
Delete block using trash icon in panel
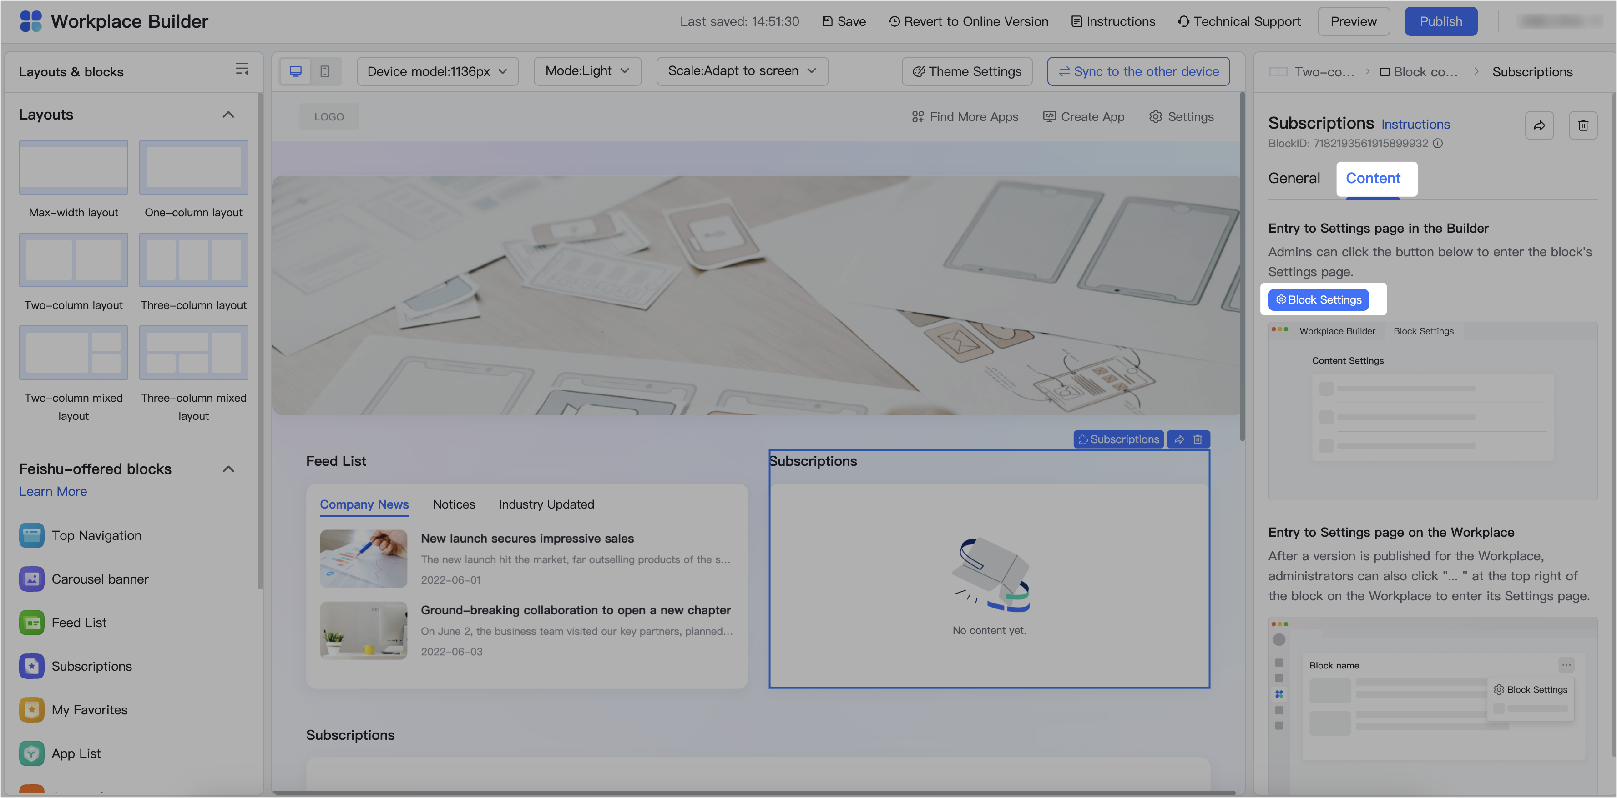pos(1583,125)
